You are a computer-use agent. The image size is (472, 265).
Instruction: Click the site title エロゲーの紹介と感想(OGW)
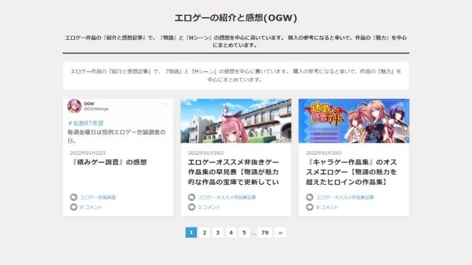236,18
